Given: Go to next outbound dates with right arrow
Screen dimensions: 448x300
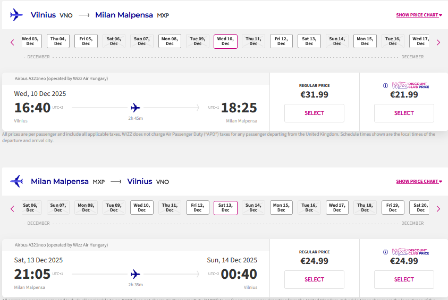Looking at the screenshot, I should click(438, 42).
